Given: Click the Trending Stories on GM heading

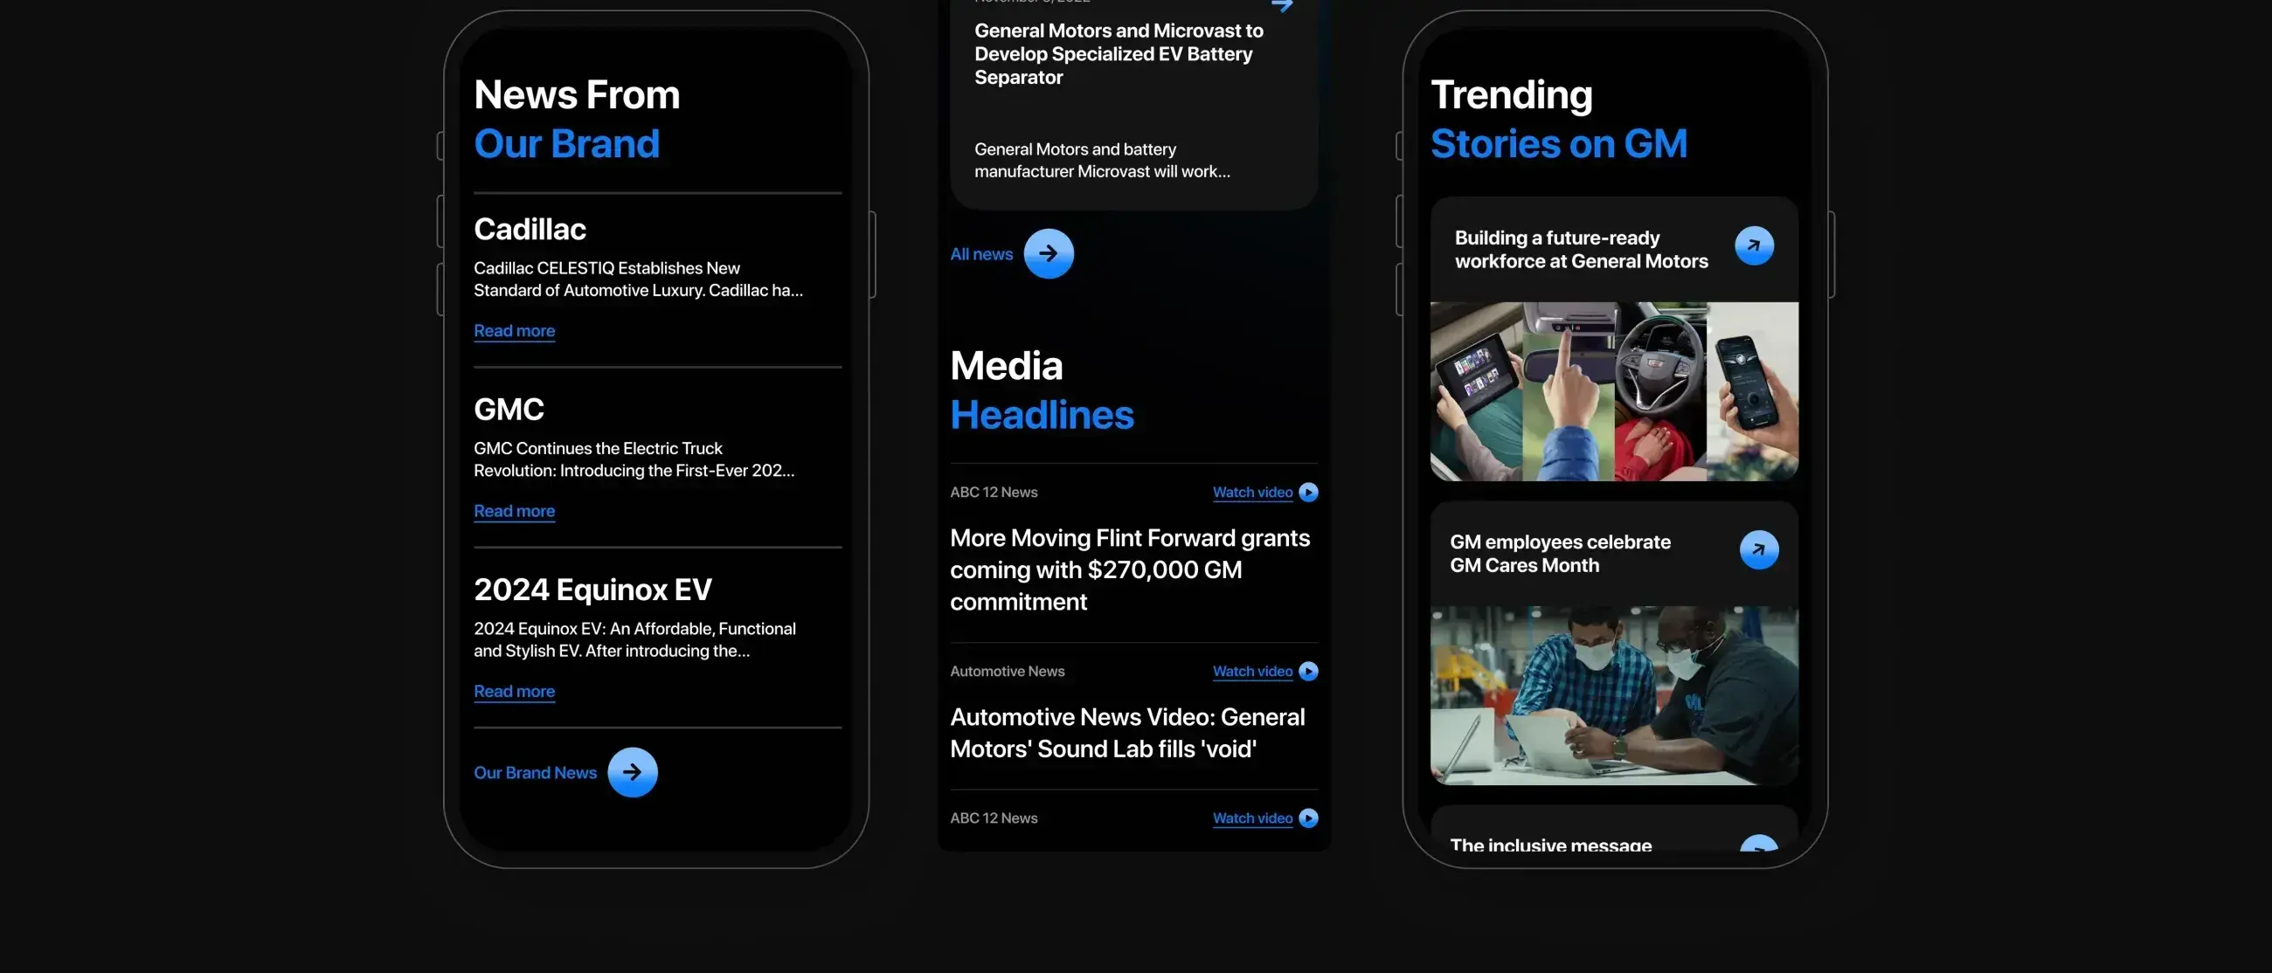Looking at the screenshot, I should coord(1558,119).
